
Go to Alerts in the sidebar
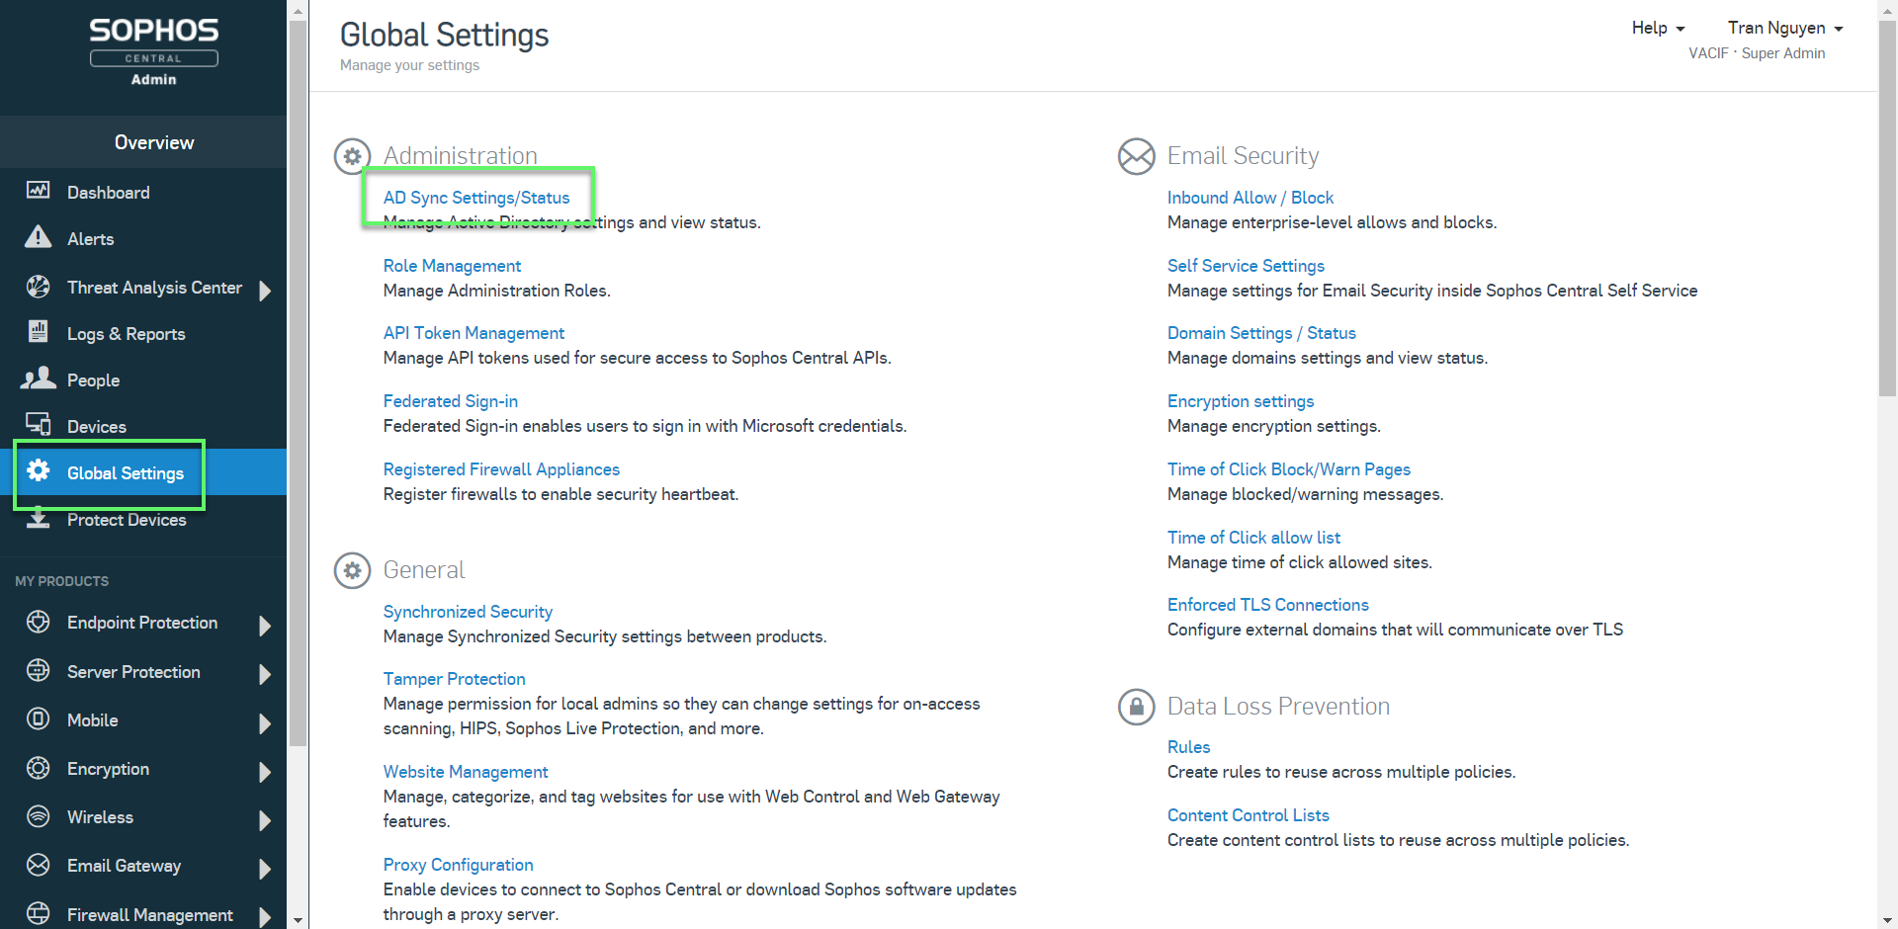[91, 239]
